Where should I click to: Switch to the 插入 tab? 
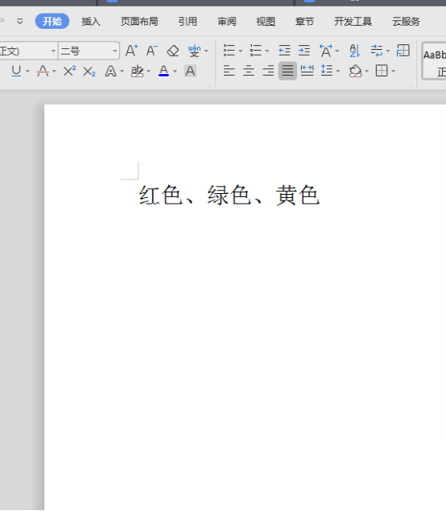pyautogui.click(x=91, y=22)
